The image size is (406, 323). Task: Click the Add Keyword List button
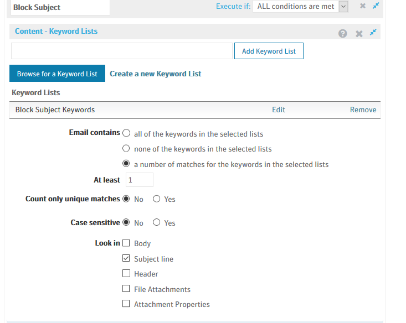[269, 51]
